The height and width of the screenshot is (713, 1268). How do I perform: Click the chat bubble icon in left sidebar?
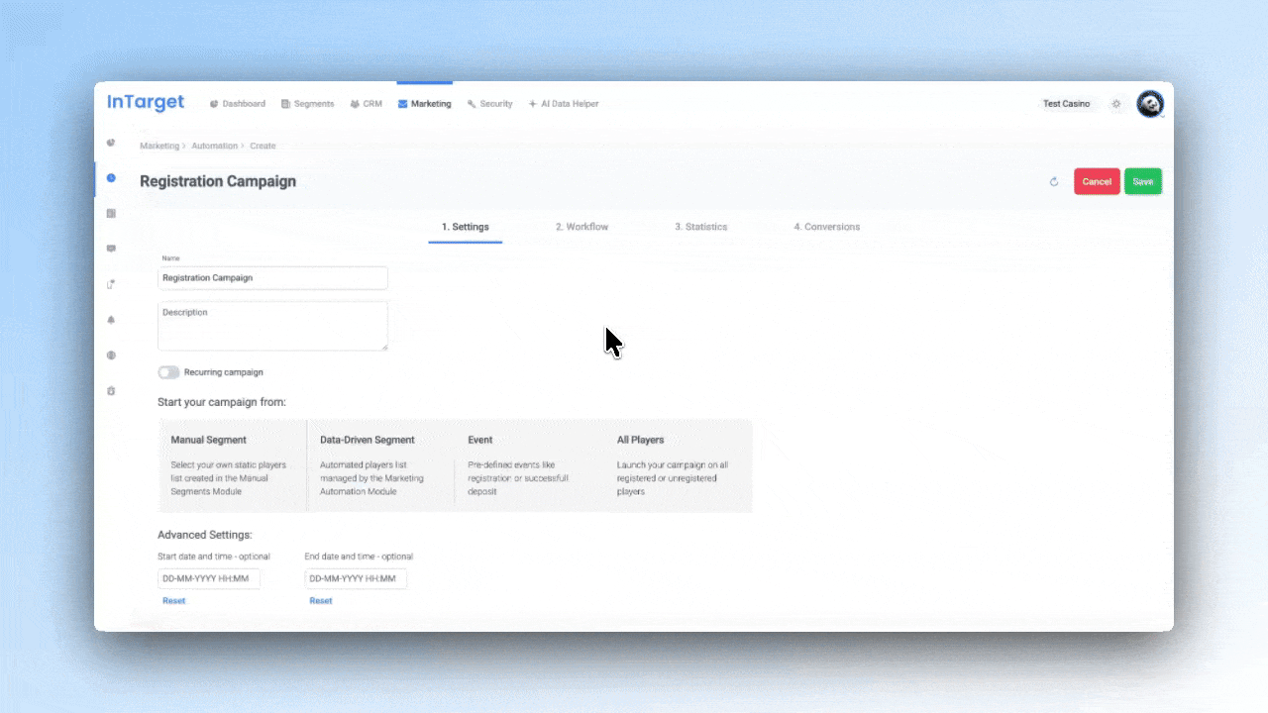click(111, 249)
